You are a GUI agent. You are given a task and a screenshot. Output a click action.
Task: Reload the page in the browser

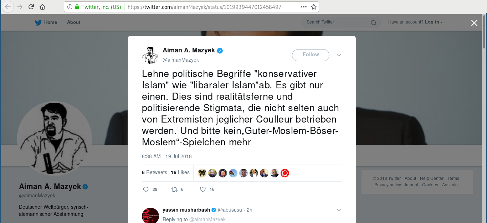[x=31, y=7]
